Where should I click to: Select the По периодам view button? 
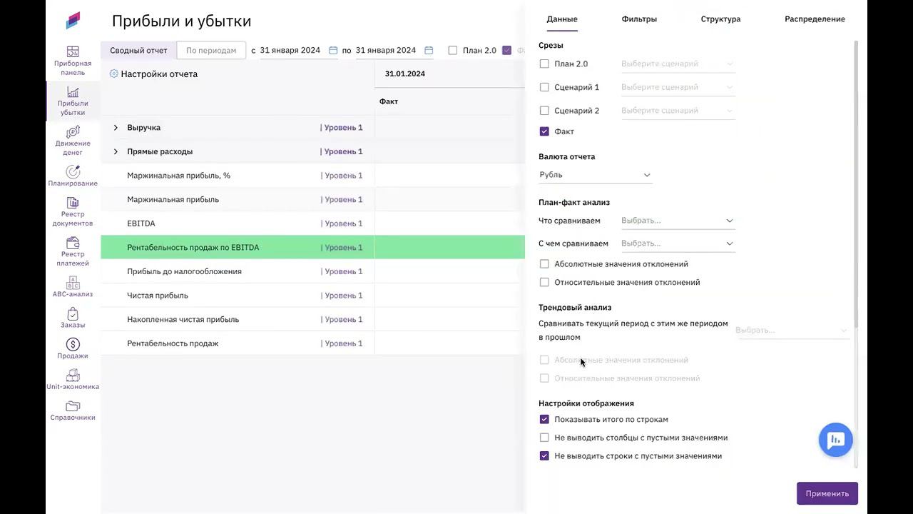211,51
